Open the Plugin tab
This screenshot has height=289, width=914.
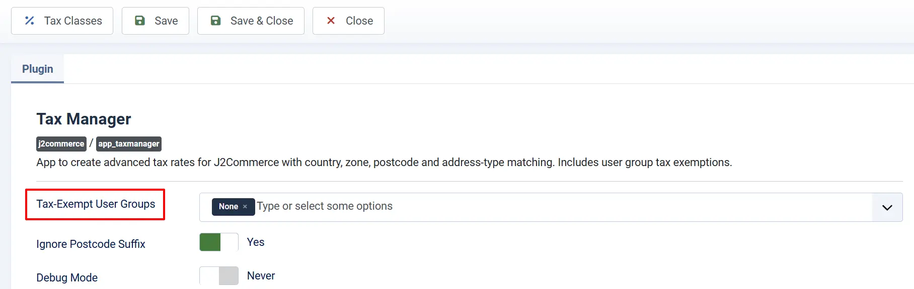(38, 69)
